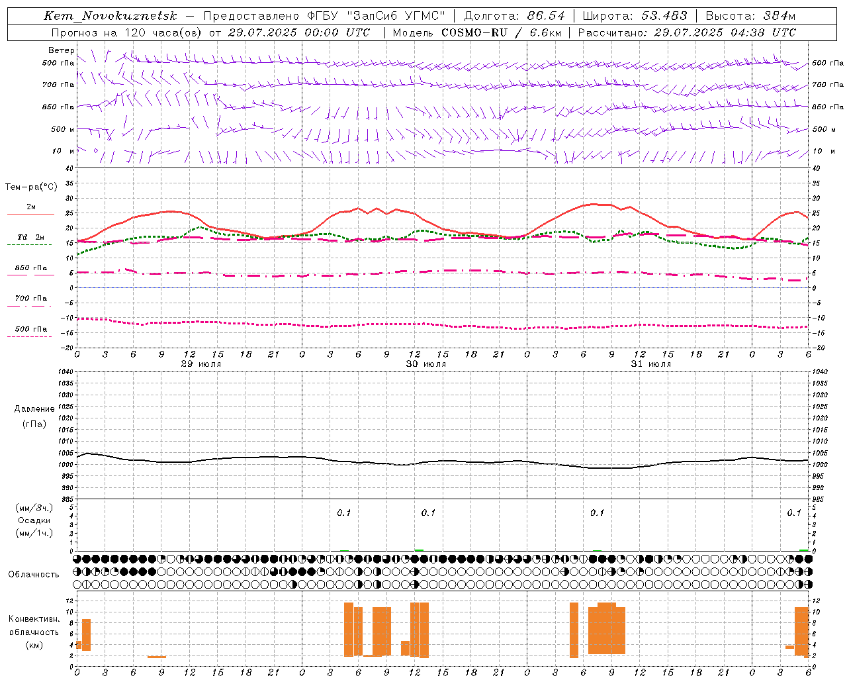Click the '985' pressure axis value at left

[67, 499]
